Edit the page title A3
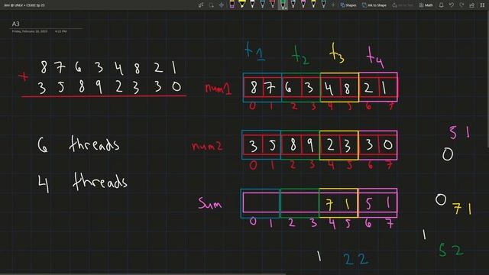Viewport: 489px width, 275px height. pyautogui.click(x=15, y=24)
